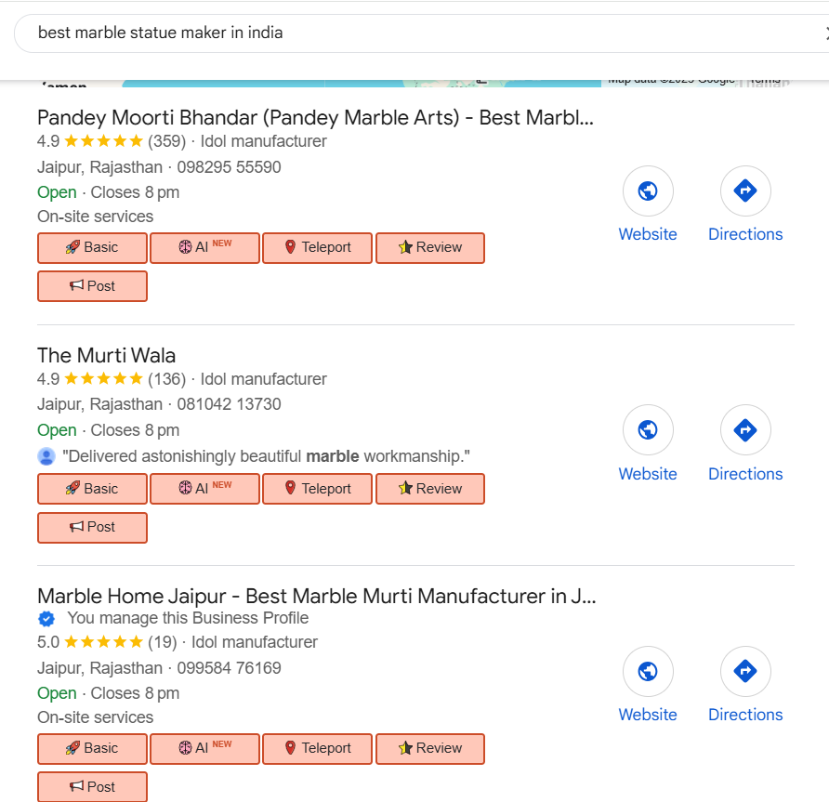Image resolution: width=829 pixels, height=802 pixels.
Task: Click Teleport button under The Murti Wala
Action: (317, 489)
